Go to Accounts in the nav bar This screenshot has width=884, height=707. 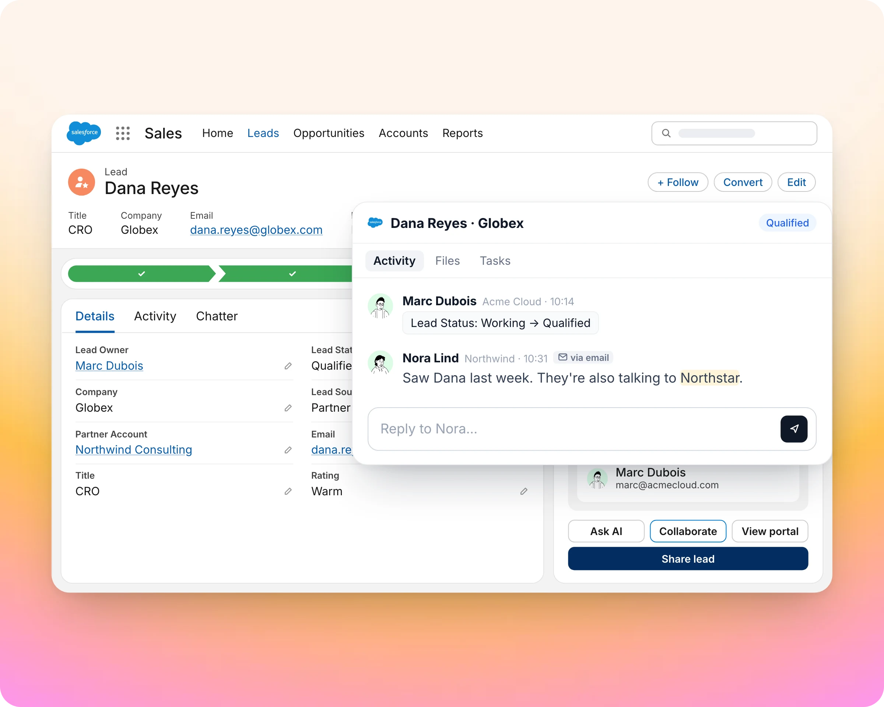[403, 133]
